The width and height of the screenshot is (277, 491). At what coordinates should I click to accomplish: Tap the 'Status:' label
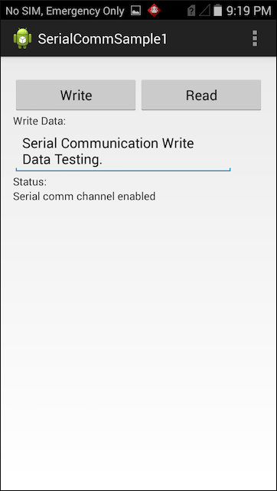pyautogui.click(x=30, y=182)
